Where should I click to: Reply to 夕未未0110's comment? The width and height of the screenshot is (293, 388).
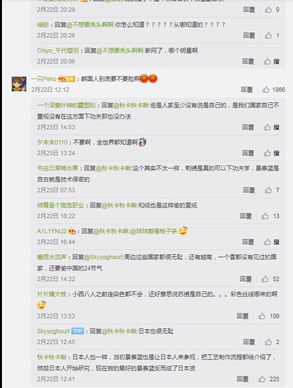(x=248, y=153)
